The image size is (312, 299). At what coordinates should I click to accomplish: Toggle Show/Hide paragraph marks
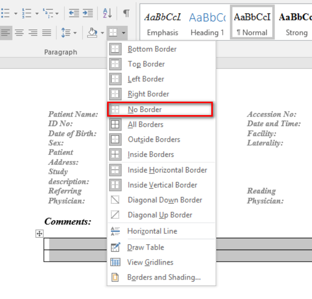click(126, 13)
